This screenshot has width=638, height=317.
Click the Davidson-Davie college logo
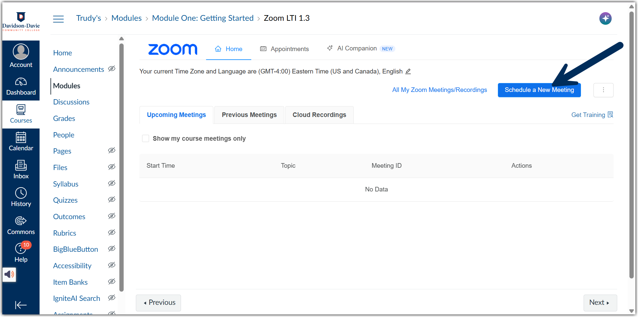pyautogui.click(x=21, y=21)
